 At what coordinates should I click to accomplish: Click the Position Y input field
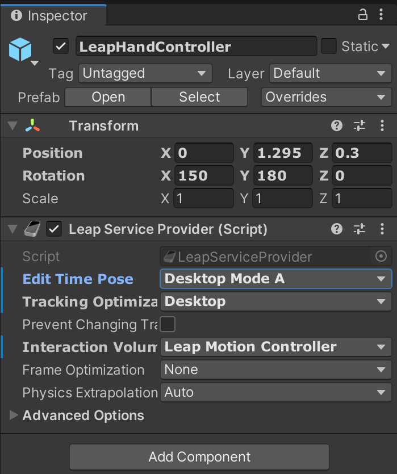(x=283, y=153)
